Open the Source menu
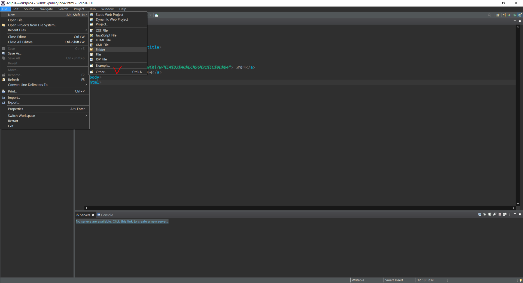Screen dimensions: 523x283 [x=29, y=9]
